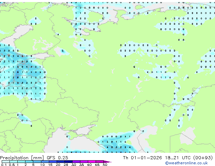Image resolution: width=215 pixels, height=166 pixels.
Task: Click the 0.1–0.5 mm palest legend swatch
Action: click(x=6, y=162)
